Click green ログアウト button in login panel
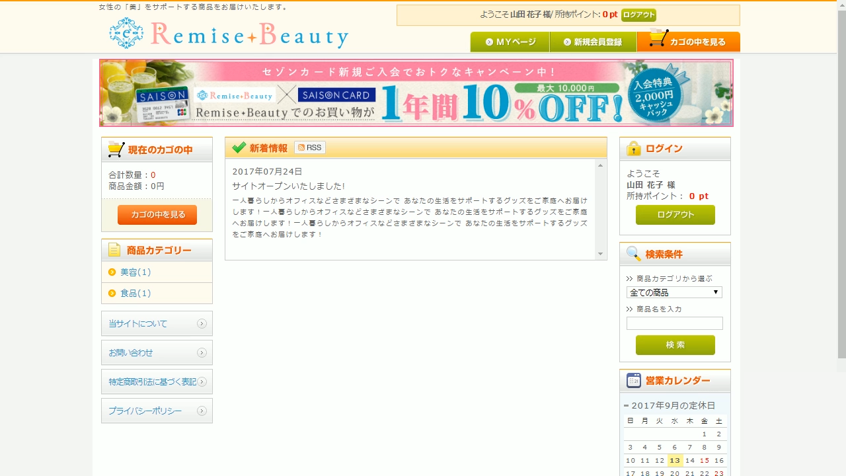The image size is (846, 476). (x=675, y=215)
